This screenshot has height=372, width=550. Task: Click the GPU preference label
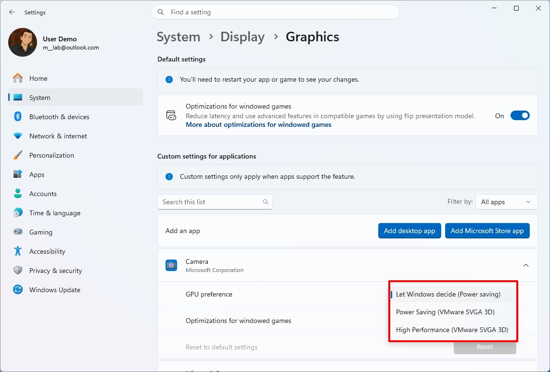coord(209,294)
